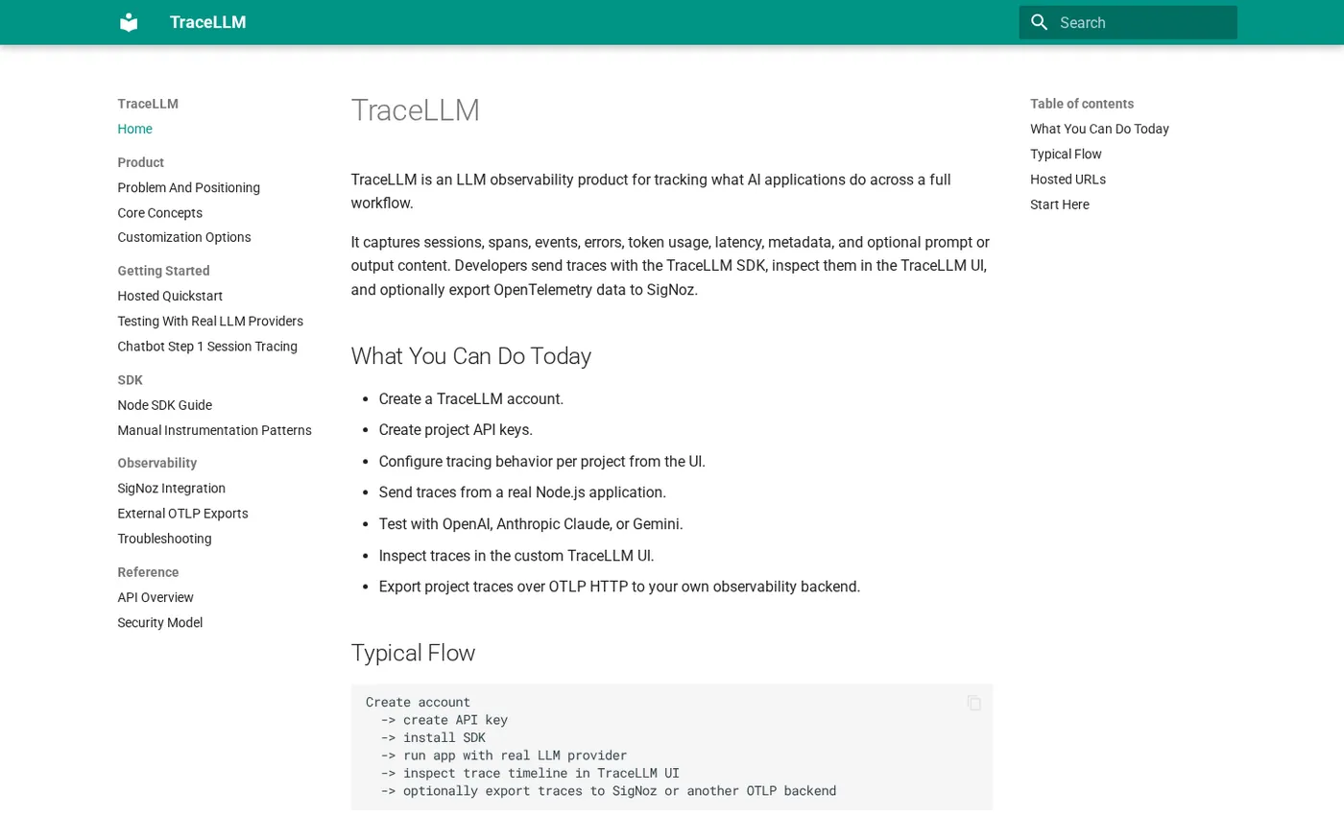Click the Getting Started section heading
This screenshot has width=1344, height=840.
(163, 271)
